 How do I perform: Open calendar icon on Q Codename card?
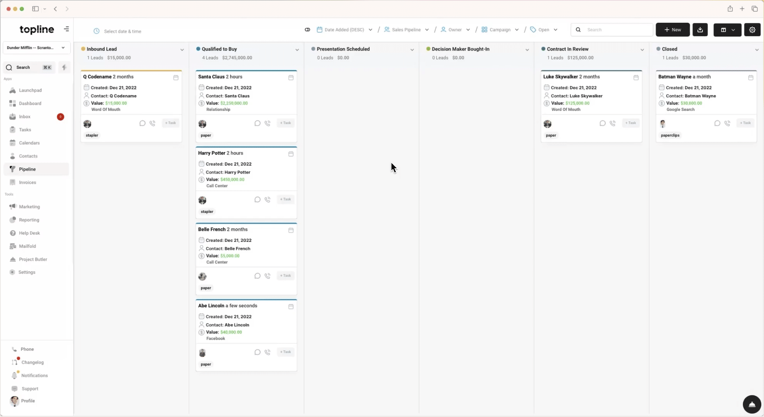176,77
